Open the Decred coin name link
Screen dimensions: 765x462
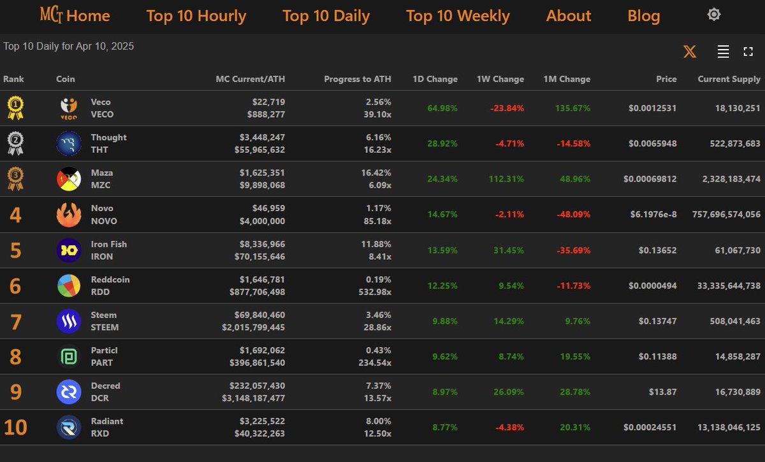click(105, 386)
